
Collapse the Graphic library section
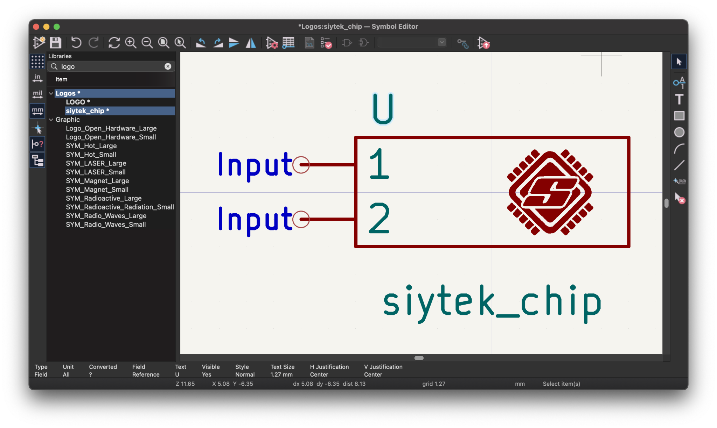point(51,120)
